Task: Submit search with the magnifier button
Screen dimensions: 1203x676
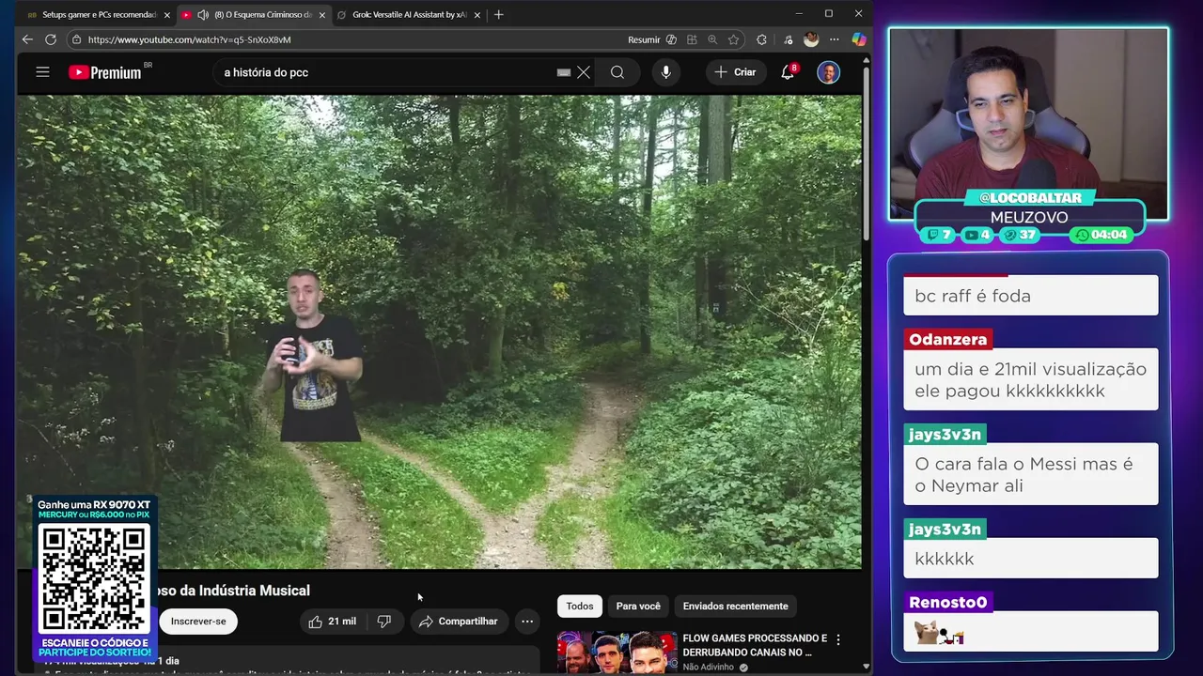Action: 617,72
